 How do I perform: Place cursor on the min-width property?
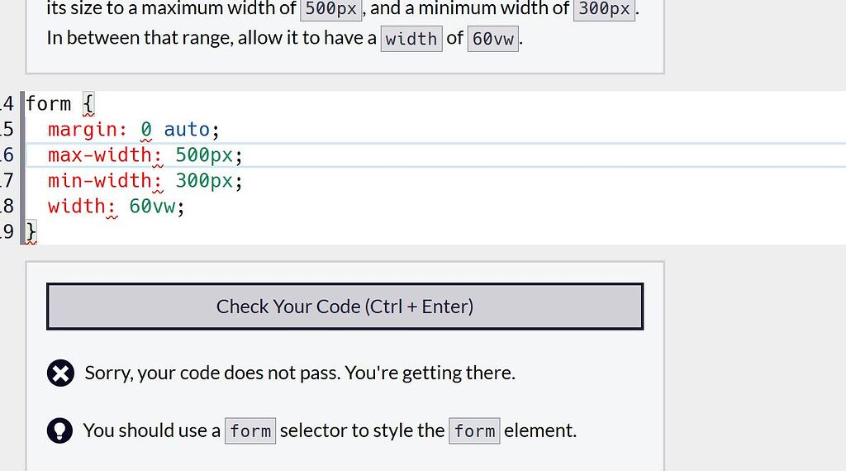(99, 181)
